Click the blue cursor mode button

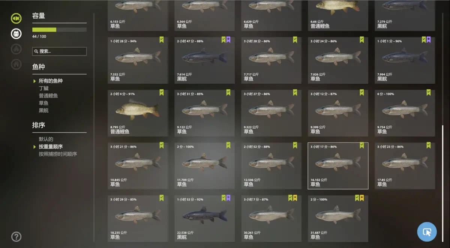click(427, 232)
